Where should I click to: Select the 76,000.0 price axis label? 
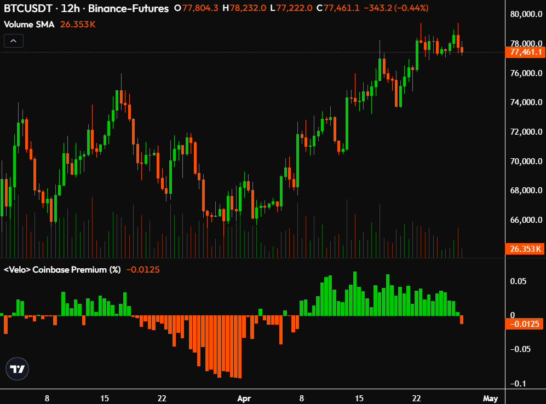point(526,73)
